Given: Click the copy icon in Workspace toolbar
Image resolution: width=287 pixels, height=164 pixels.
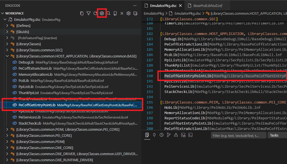Looking at the screenshot, I should point(82,13).
